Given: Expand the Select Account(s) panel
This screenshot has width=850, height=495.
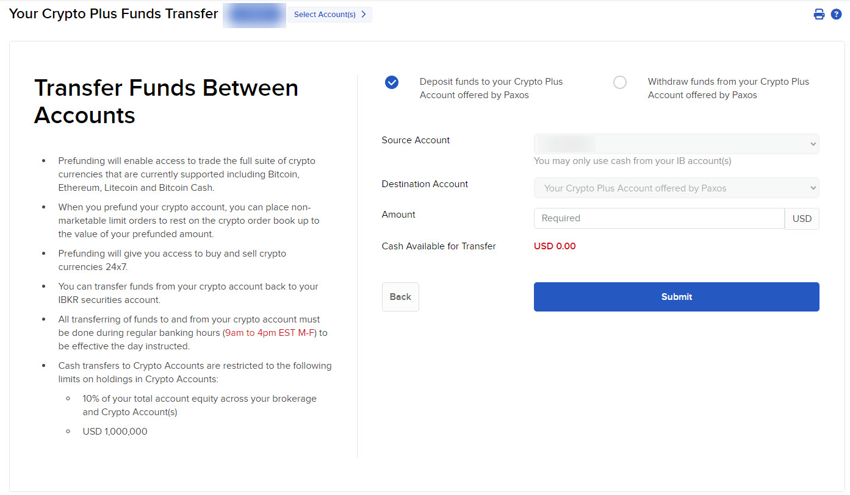Looking at the screenshot, I should (330, 13).
